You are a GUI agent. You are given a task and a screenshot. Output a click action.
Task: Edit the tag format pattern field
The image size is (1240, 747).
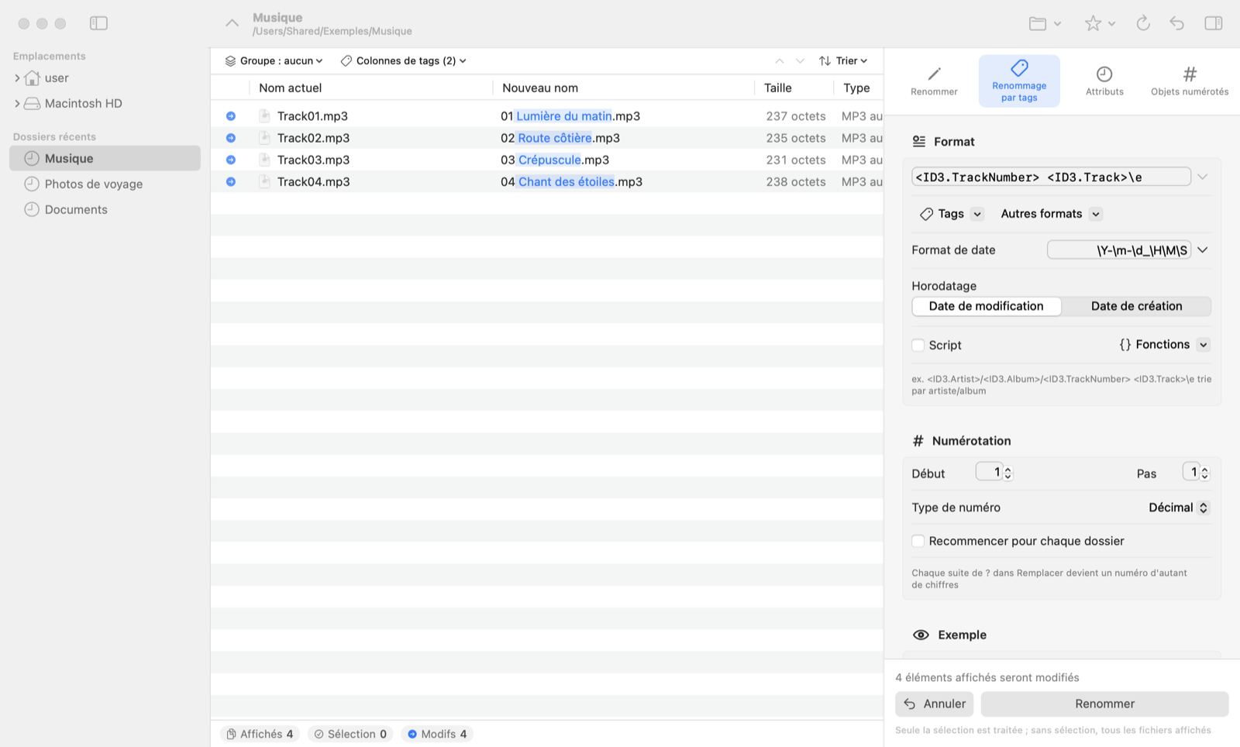(x=1051, y=177)
